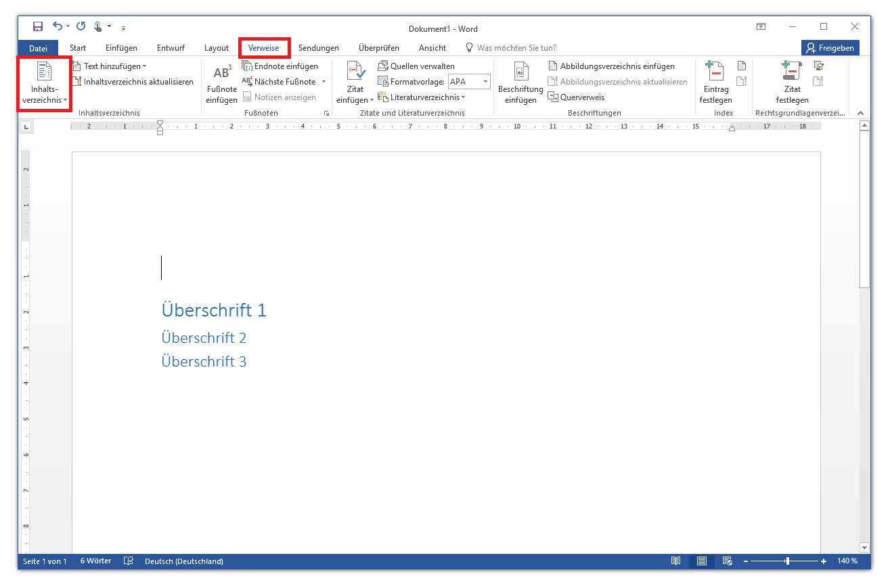Viewport: 890px width, 585px height.
Task: Zoom out with the minus button
Action: (746, 561)
